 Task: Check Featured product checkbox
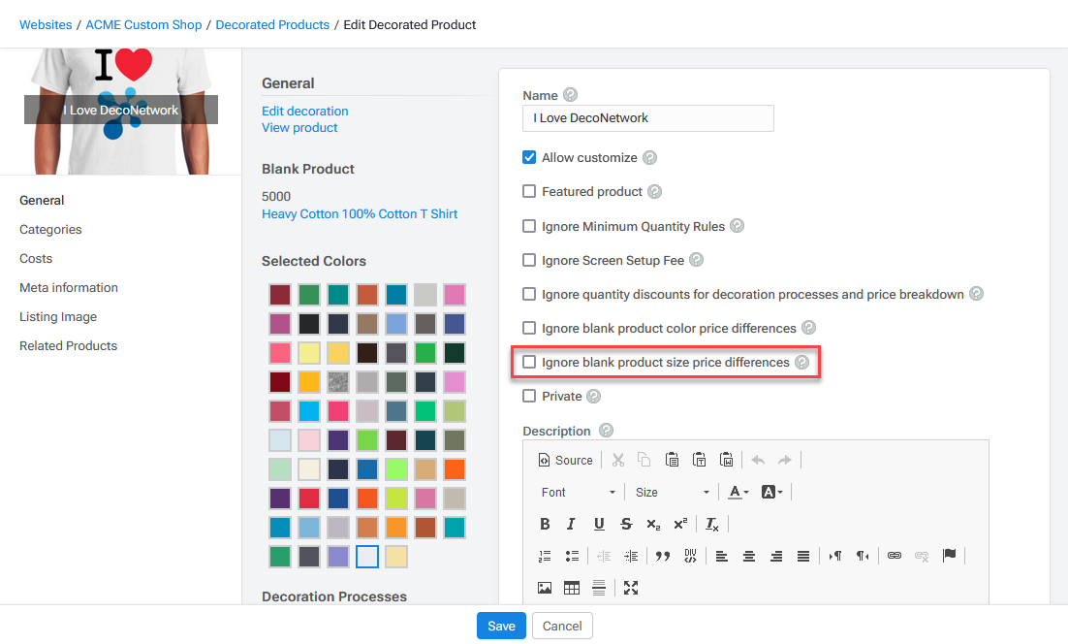click(x=529, y=191)
